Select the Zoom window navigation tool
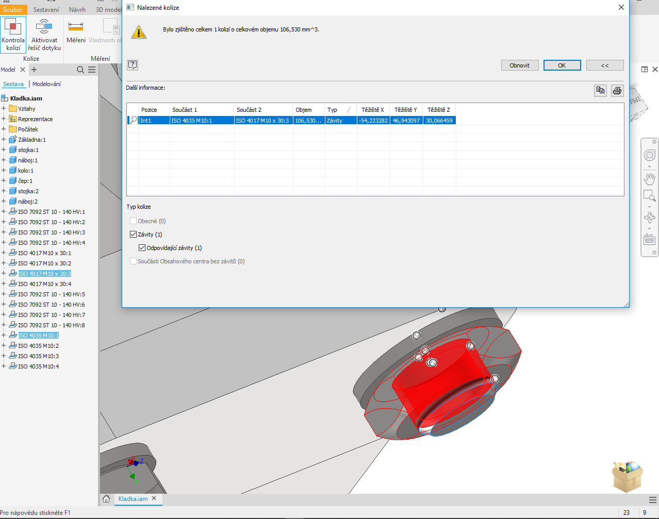Viewport: 659px width, 519px height. point(650,196)
